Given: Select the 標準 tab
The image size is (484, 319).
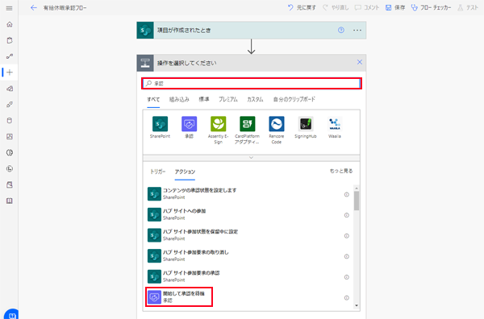Looking at the screenshot, I should tap(204, 100).
